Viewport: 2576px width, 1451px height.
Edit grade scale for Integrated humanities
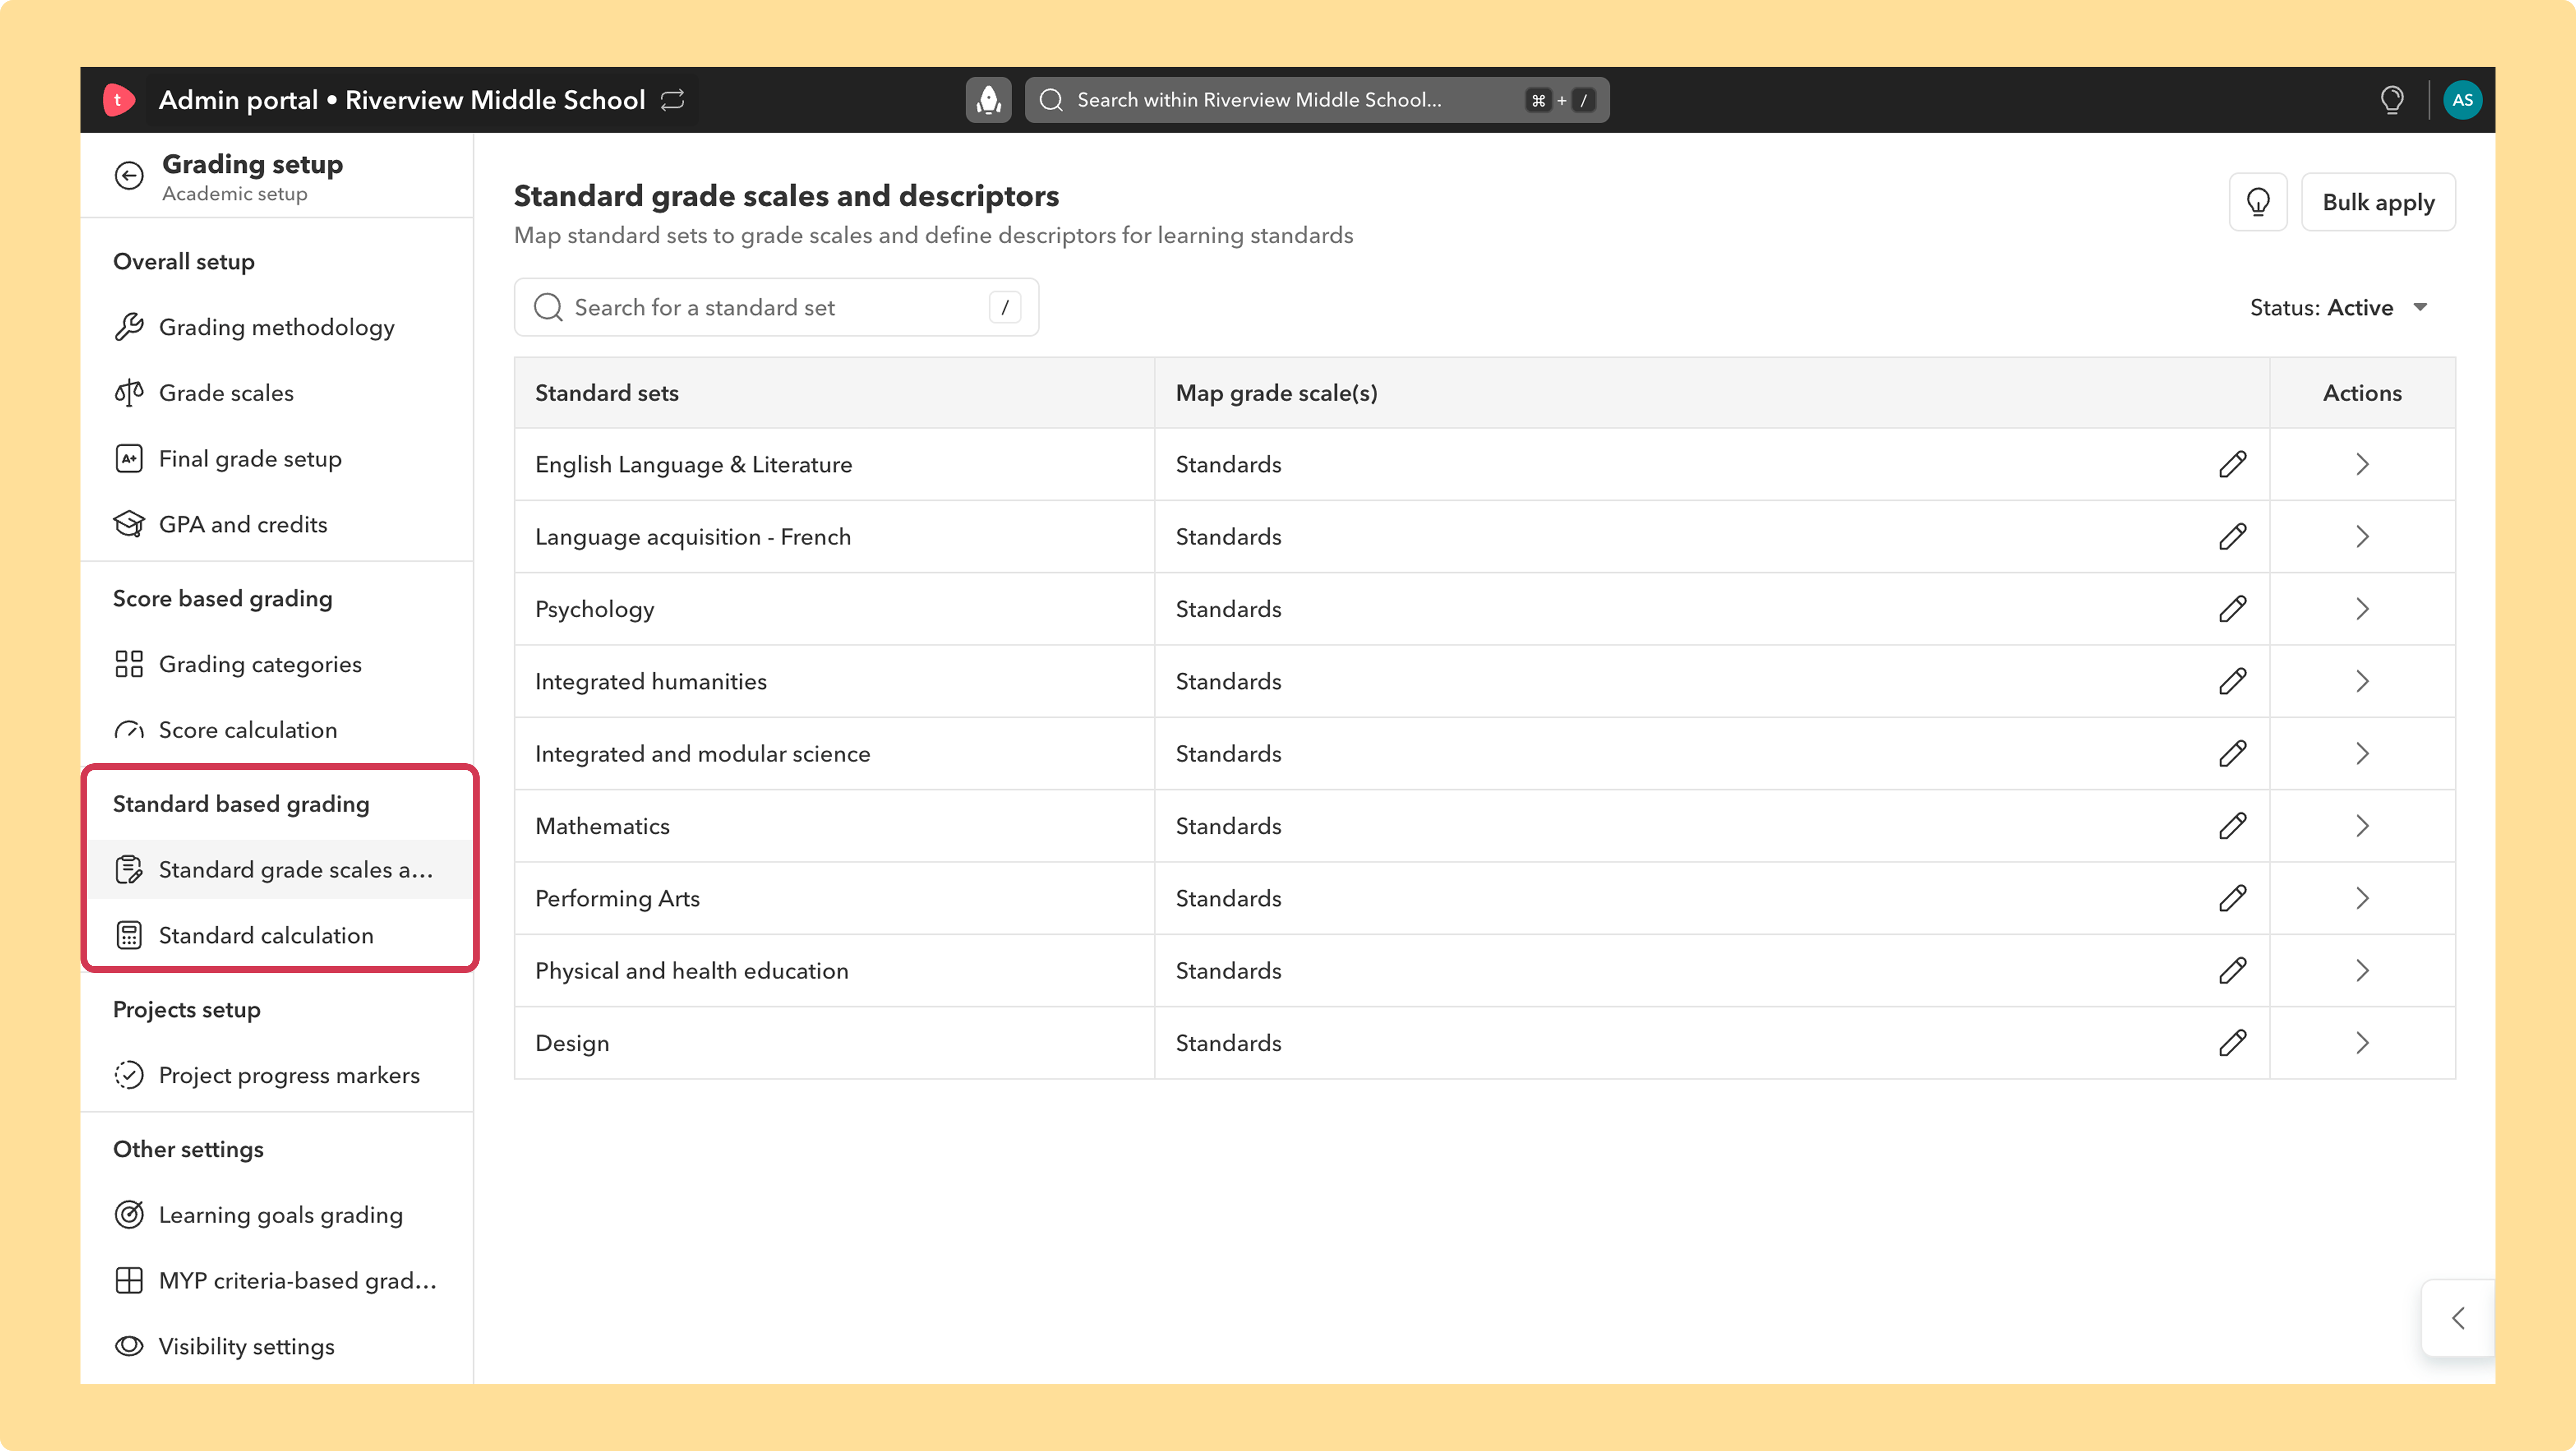(x=2233, y=681)
